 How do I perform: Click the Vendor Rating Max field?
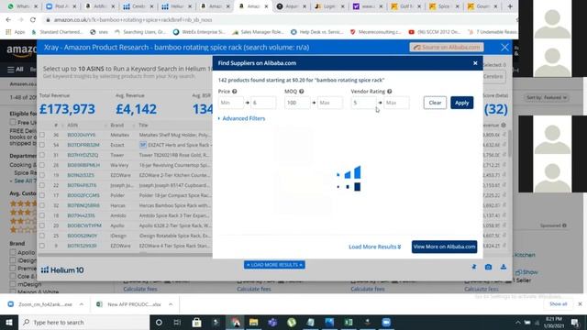[x=396, y=103]
